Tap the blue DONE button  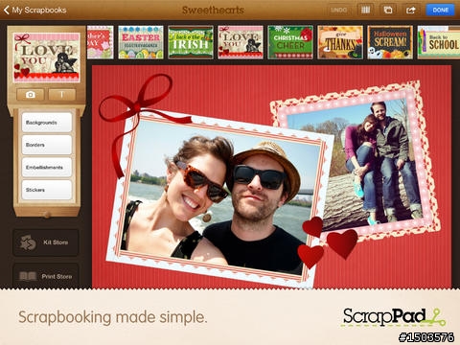coord(440,11)
